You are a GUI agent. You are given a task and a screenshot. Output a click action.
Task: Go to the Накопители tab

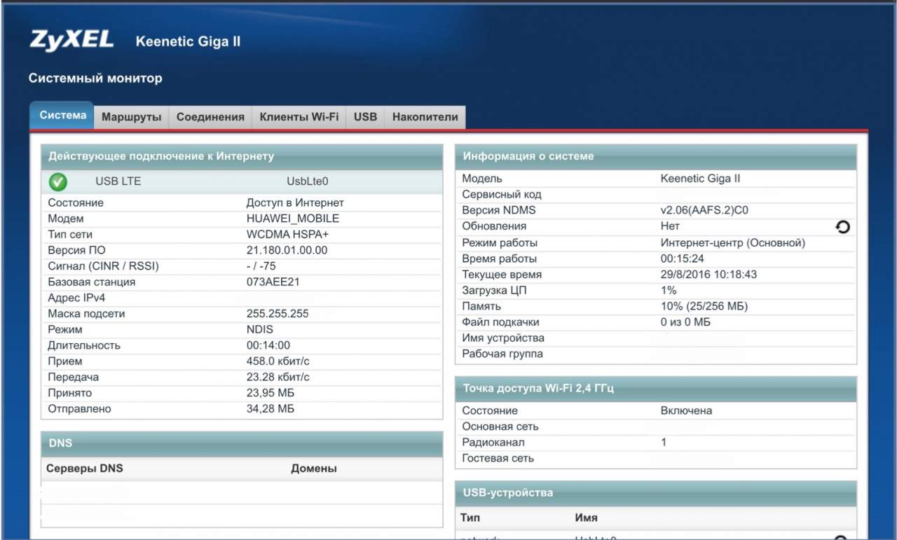[425, 117]
